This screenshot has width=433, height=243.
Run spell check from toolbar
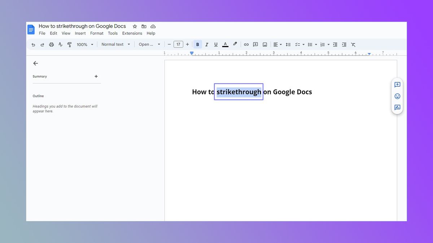click(x=60, y=45)
